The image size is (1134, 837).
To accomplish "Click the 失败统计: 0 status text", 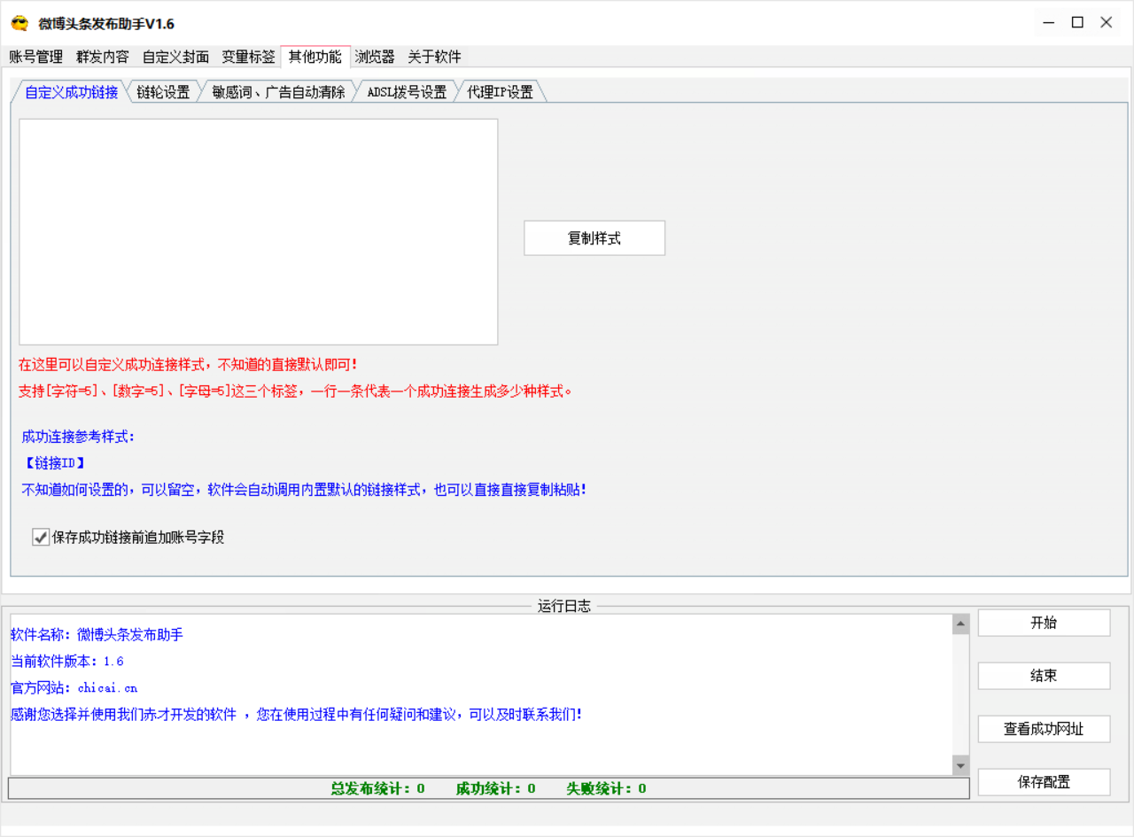I will click(607, 788).
